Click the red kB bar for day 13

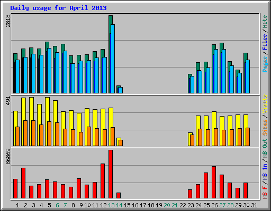pyautogui.click(x=111, y=174)
